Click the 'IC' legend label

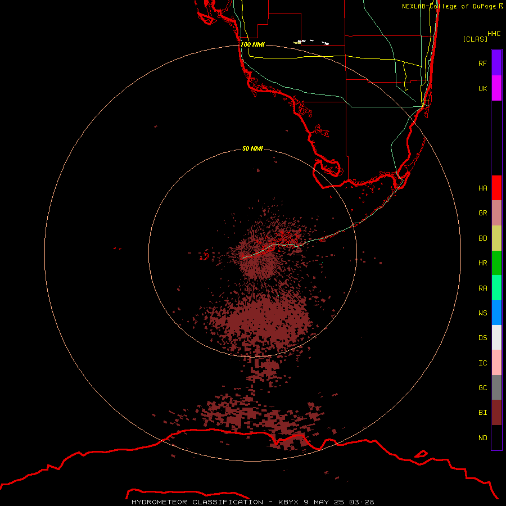483,363
